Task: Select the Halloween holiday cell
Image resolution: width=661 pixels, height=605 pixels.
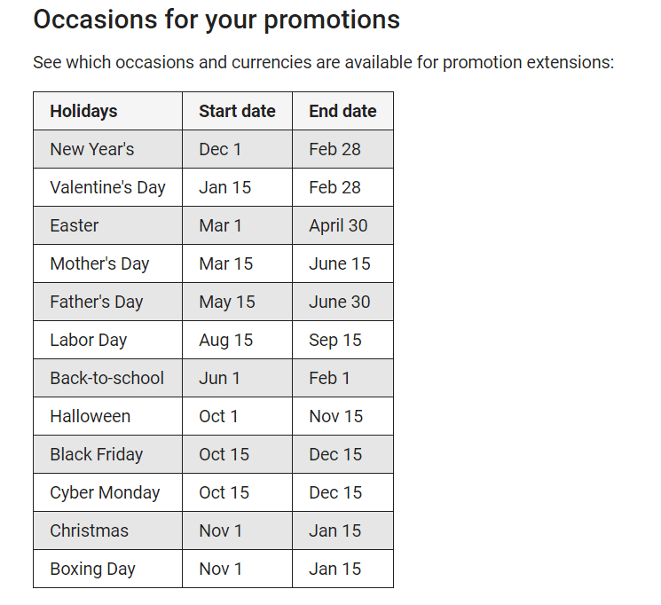Action: pos(90,416)
